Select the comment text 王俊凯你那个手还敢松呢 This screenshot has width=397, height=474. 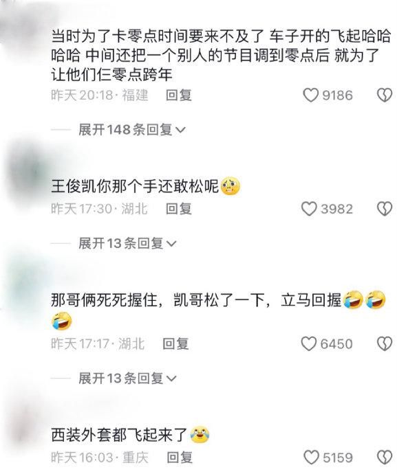click(135, 186)
